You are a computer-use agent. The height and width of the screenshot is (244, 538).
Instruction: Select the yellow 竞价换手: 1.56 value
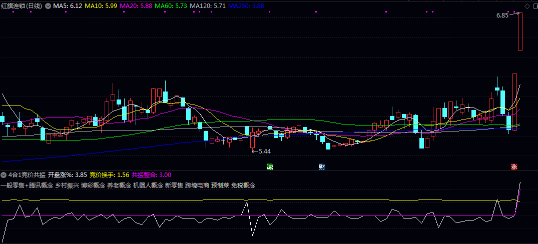pyautogui.click(x=110, y=175)
